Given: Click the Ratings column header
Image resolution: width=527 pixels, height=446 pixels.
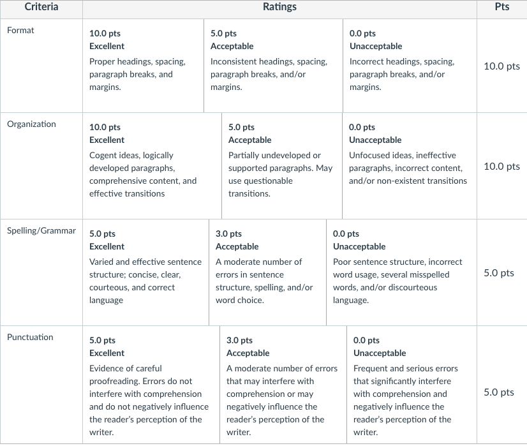Looking at the screenshot, I should [x=279, y=7].
